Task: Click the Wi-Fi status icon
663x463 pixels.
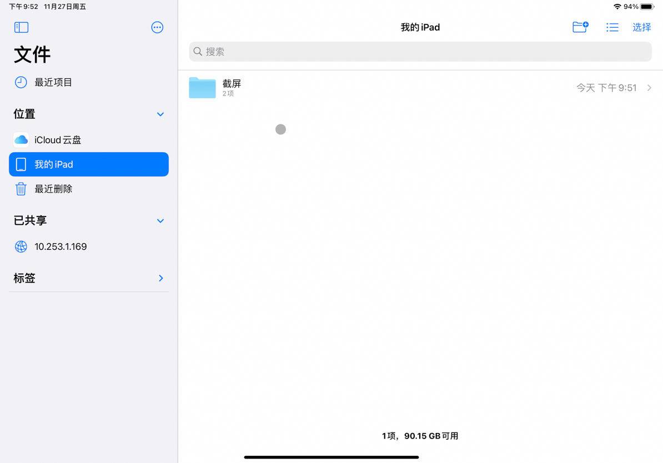Action: (617, 6)
